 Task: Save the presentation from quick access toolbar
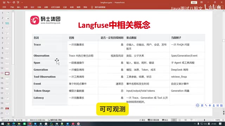[4, 2]
